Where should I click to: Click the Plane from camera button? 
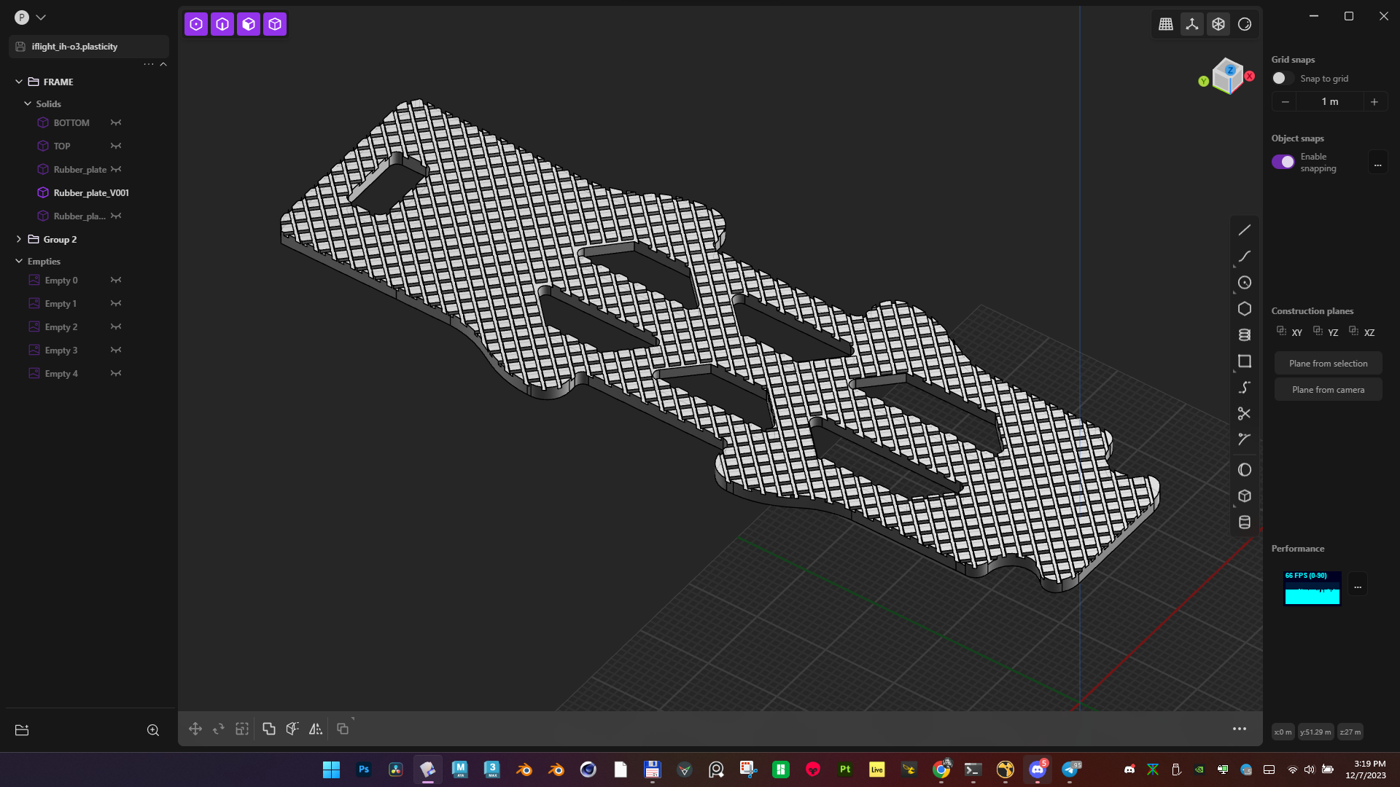tap(1328, 390)
